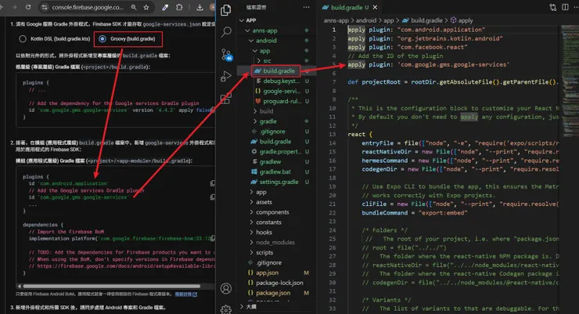The width and height of the screenshot is (579, 314).
Task: Collapse the app folder under android
Action: [255, 51]
